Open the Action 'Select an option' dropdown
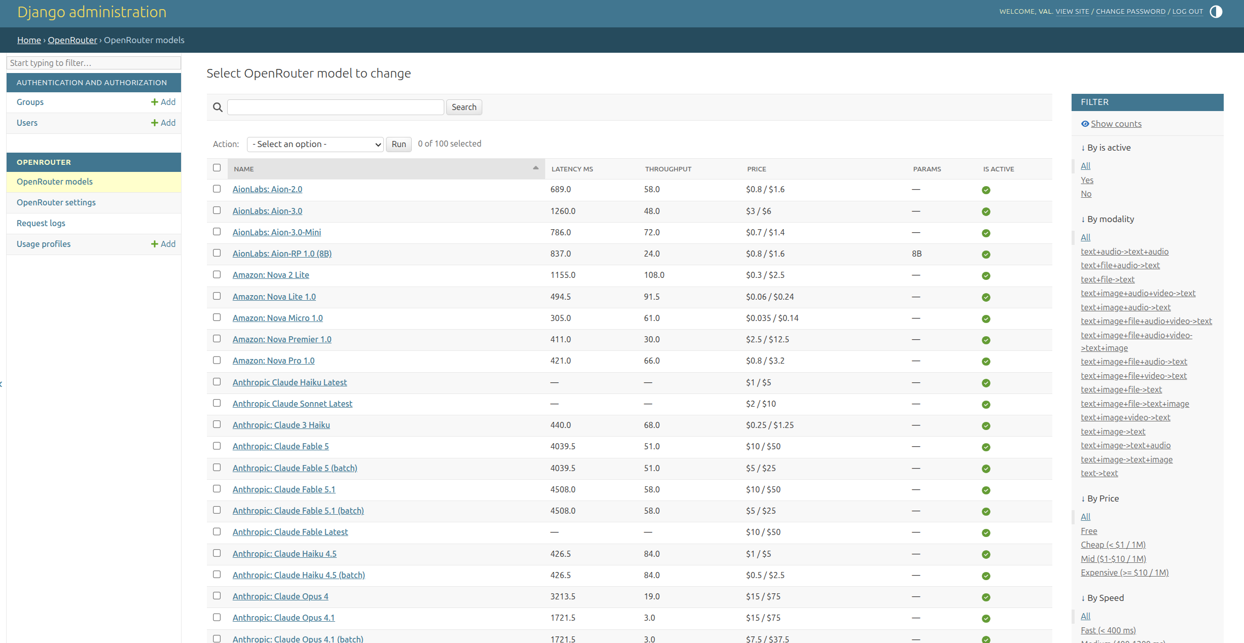Screen dimensions: 1244x643 pos(315,144)
